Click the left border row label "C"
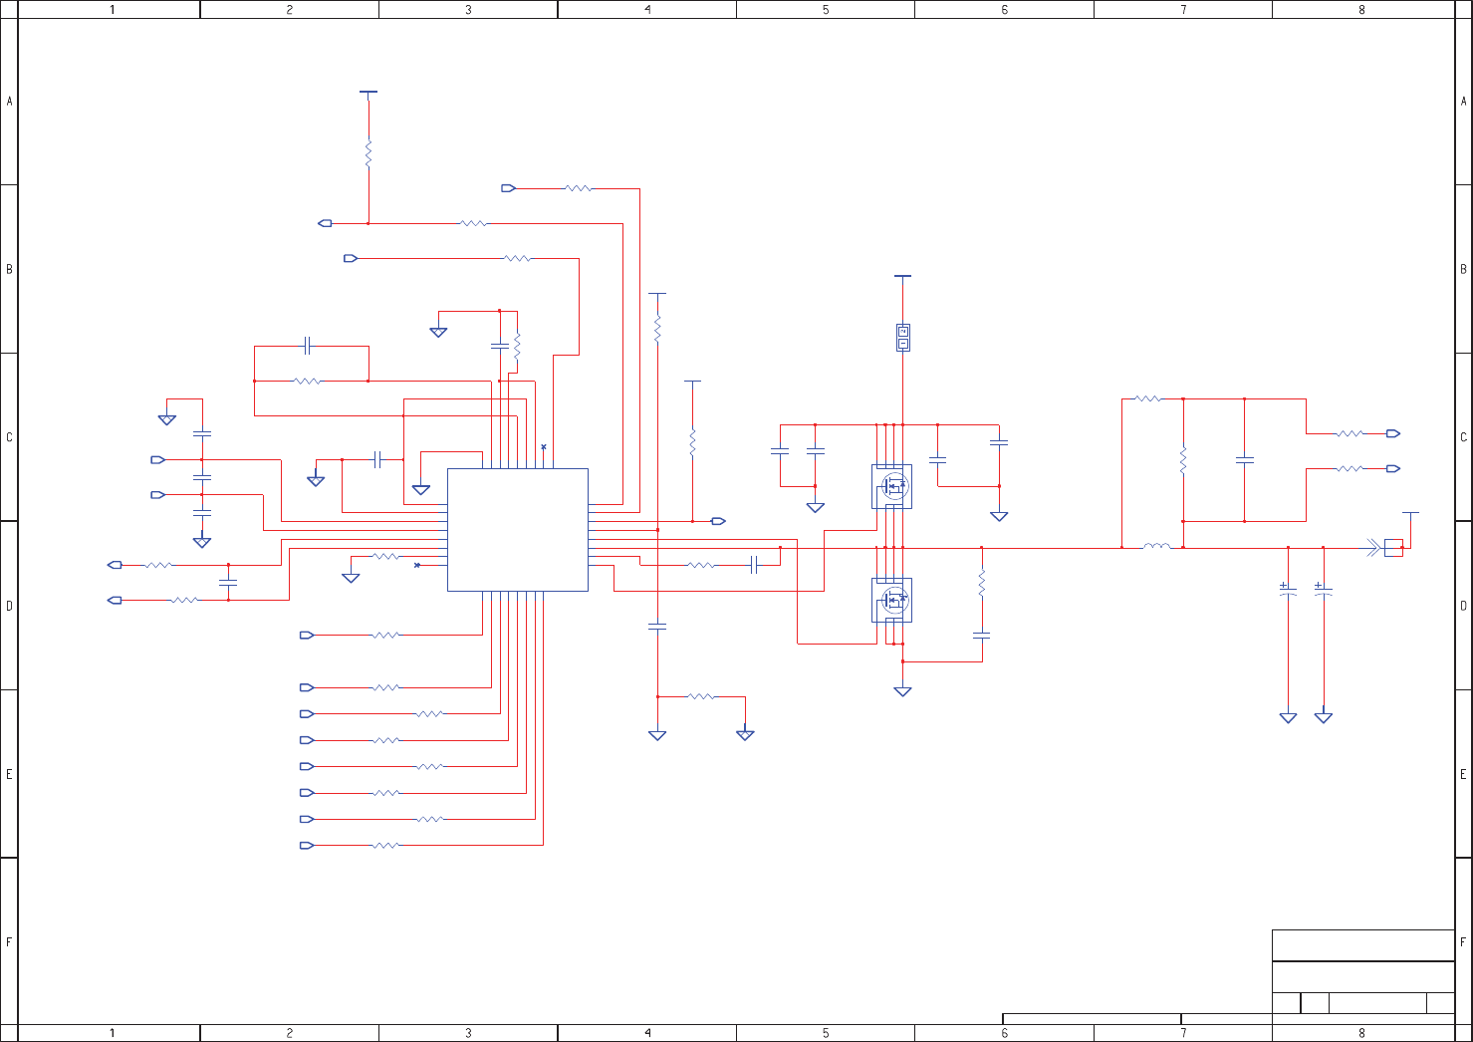The image size is (1473, 1042). 9,437
